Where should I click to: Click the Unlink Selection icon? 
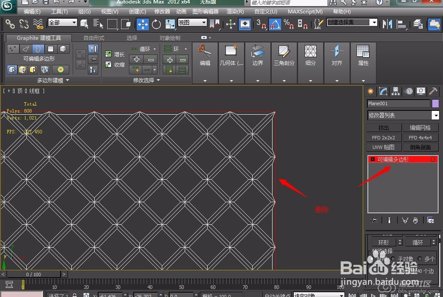pos(24,24)
